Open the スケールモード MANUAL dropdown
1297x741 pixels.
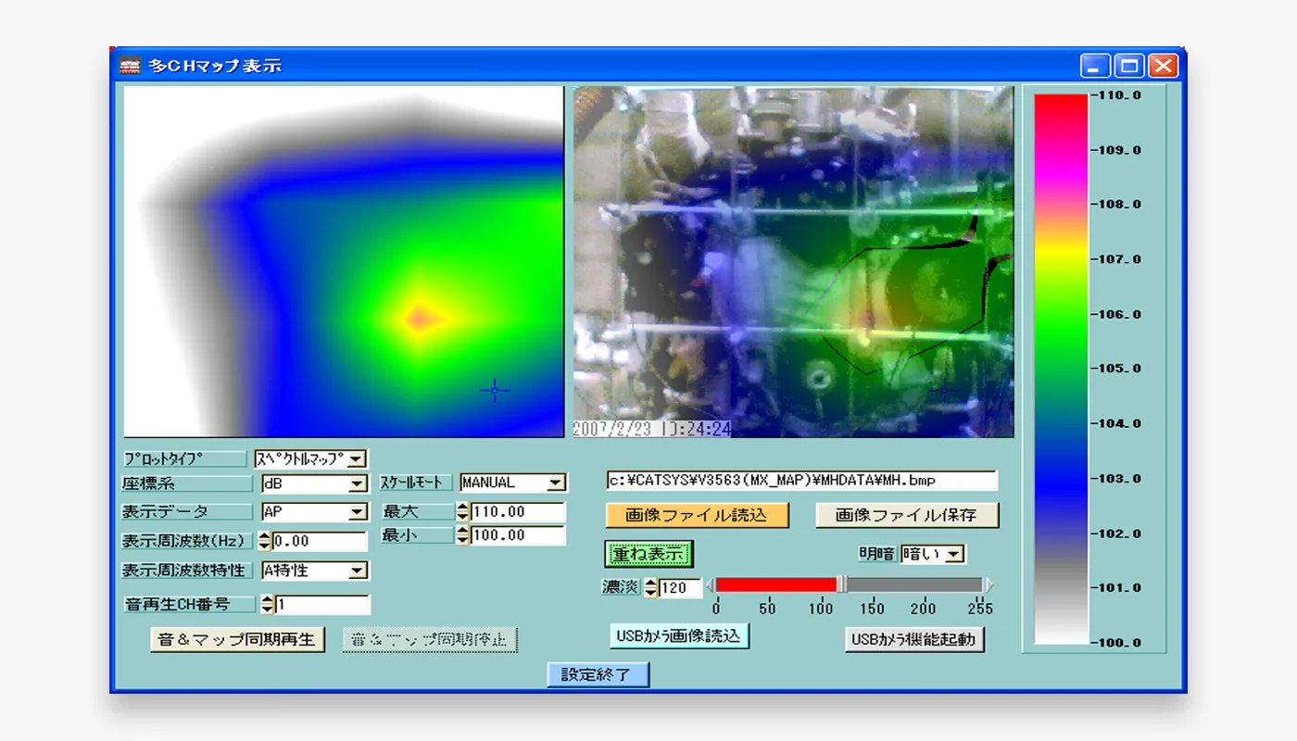555,483
